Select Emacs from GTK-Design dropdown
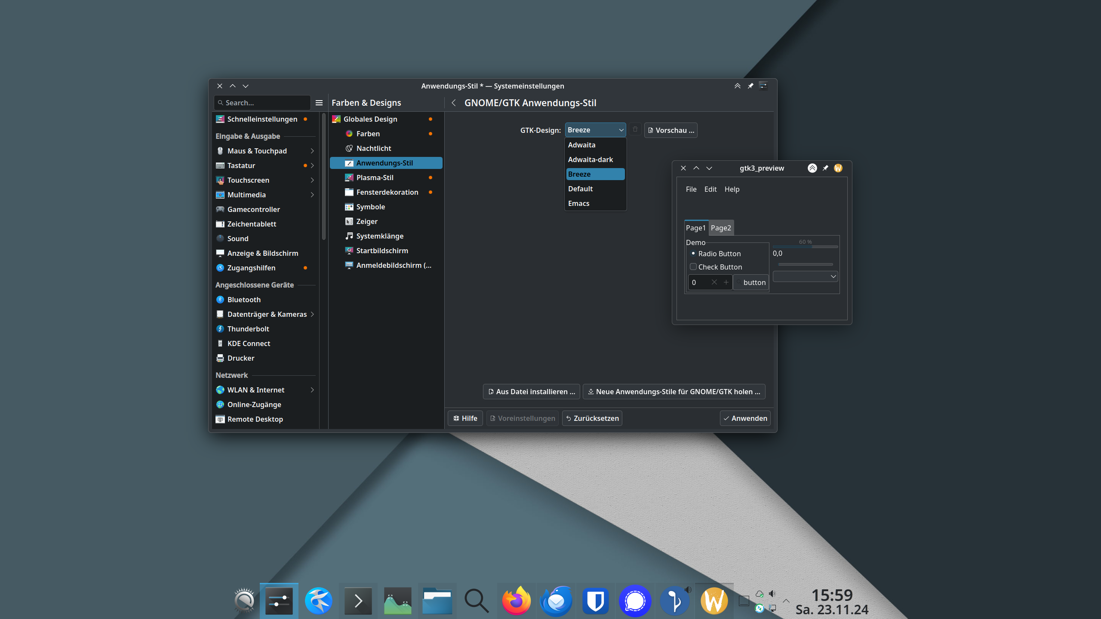The width and height of the screenshot is (1101, 619). pyautogui.click(x=578, y=202)
